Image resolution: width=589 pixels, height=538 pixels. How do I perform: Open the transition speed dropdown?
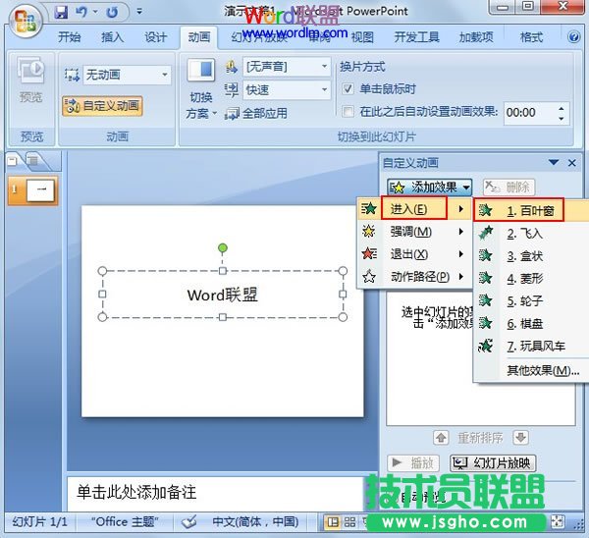coord(324,90)
